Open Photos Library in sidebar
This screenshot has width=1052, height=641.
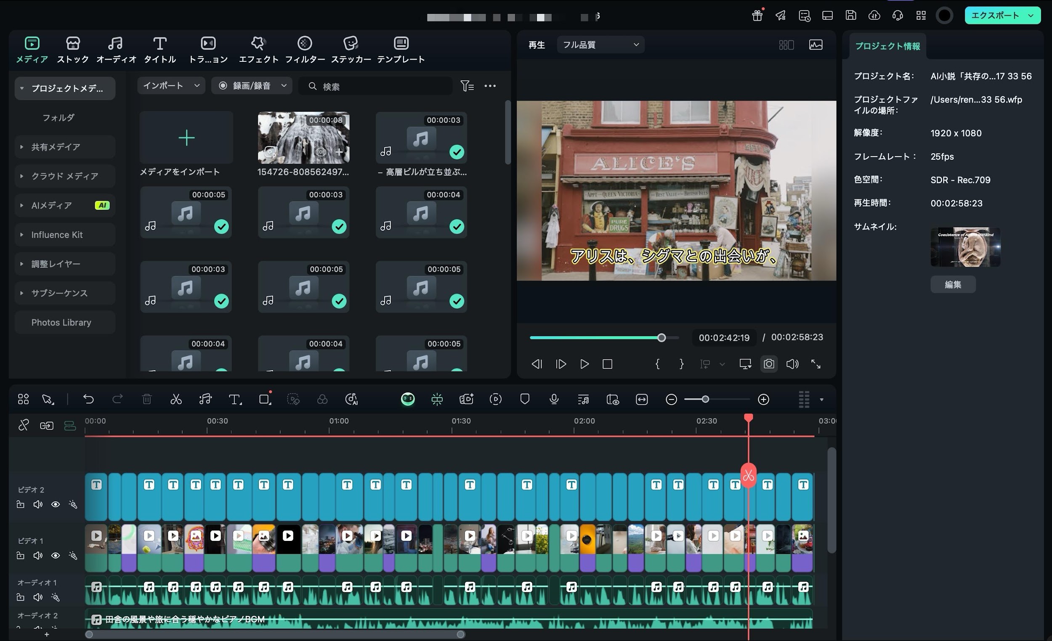[65, 322]
